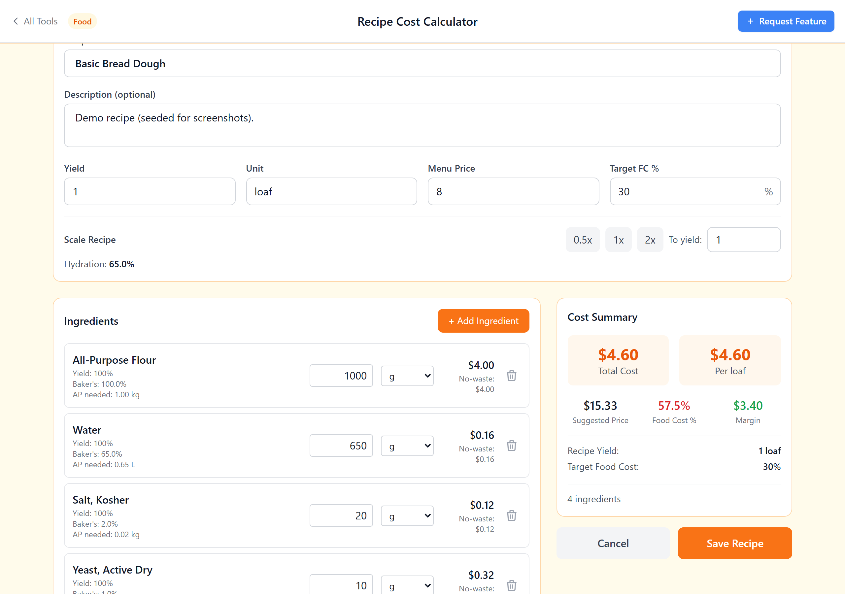845x594 pixels.
Task: Click the plus icon on Add Ingredient
Action: tap(452, 320)
